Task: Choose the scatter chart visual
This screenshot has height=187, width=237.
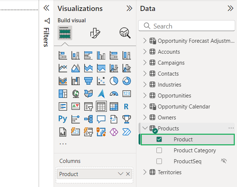Action: 101,81
